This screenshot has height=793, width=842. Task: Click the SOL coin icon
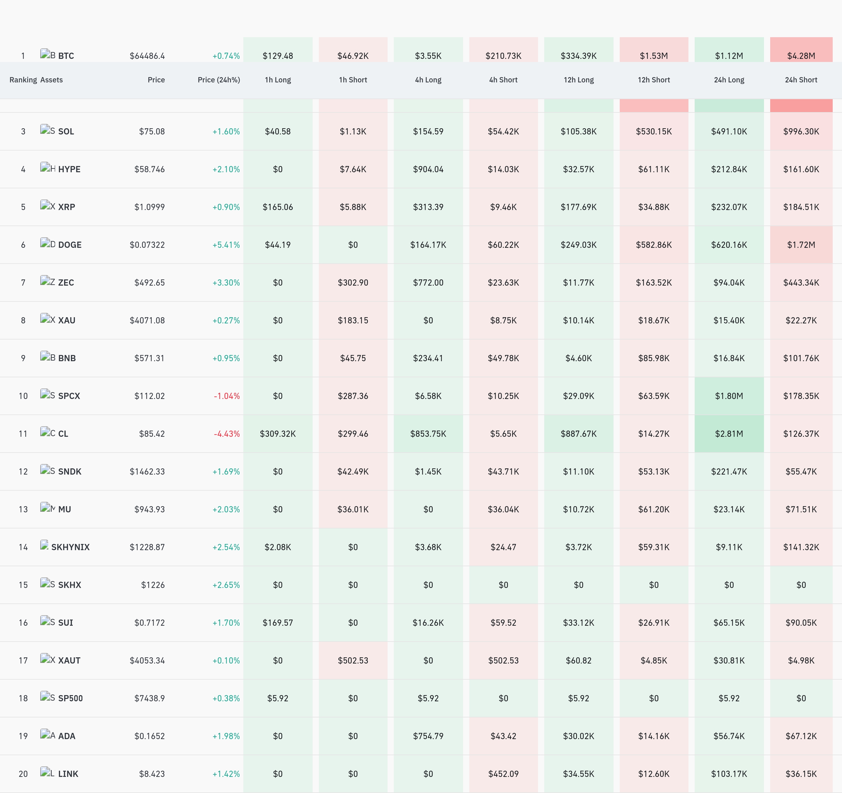(x=48, y=130)
